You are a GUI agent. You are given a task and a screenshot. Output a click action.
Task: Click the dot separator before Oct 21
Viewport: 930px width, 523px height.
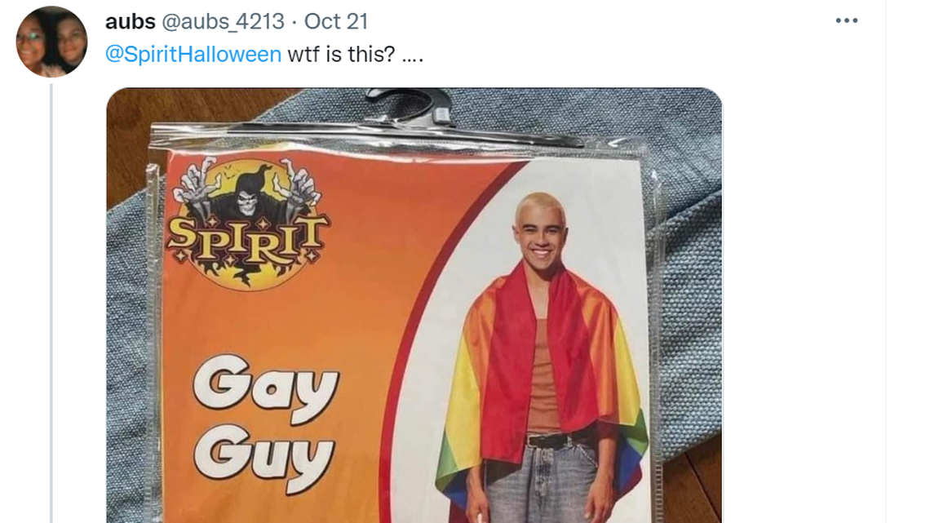(x=294, y=23)
